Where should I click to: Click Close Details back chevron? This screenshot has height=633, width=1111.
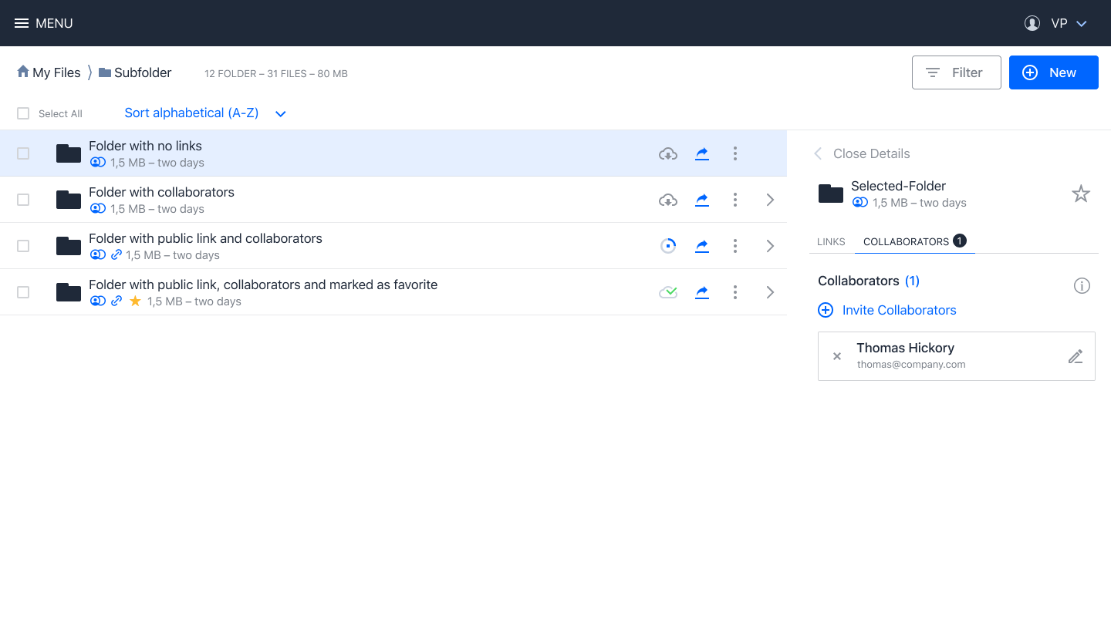point(818,153)
